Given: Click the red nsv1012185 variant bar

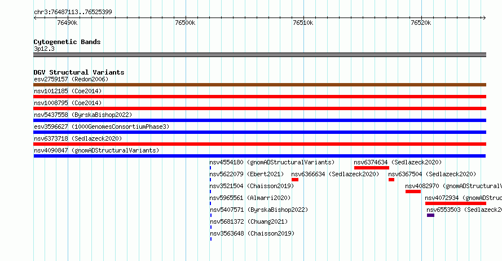Looking at the screenshot, I should click(259, 97).
